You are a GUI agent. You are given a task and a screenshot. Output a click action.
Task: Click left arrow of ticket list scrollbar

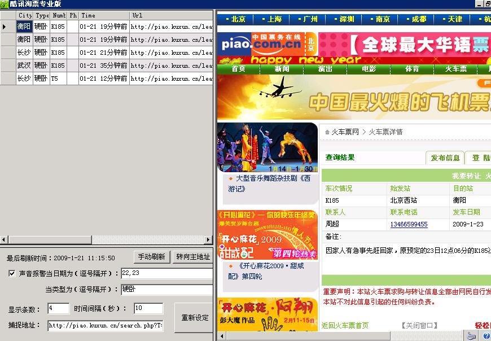pos(4,240)
